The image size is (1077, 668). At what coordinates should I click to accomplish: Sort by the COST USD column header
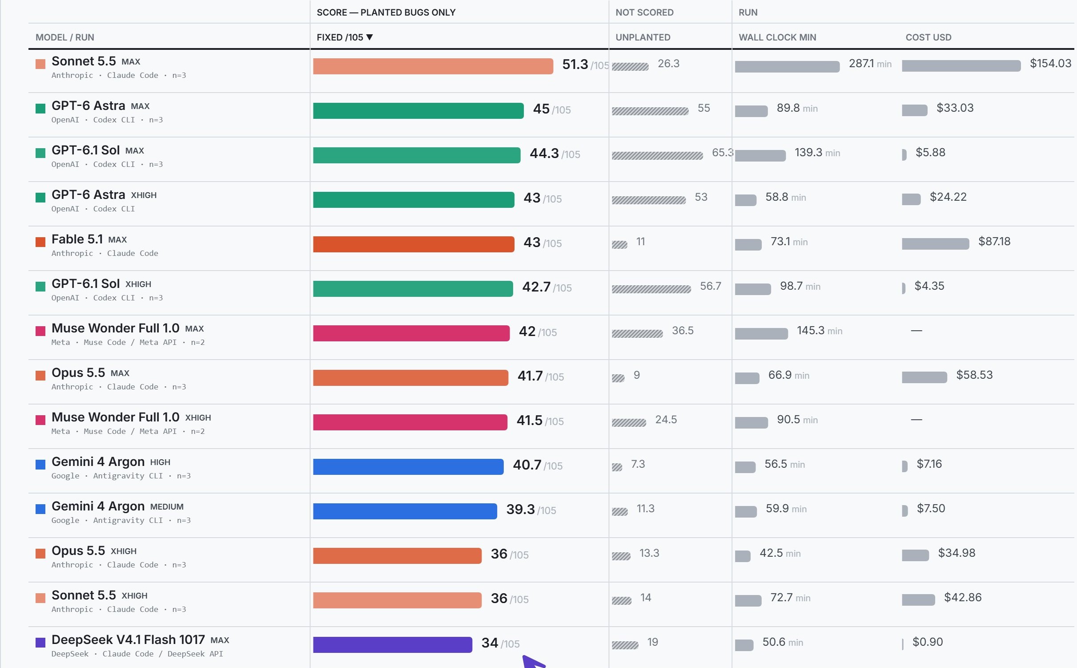pos(928,37)
